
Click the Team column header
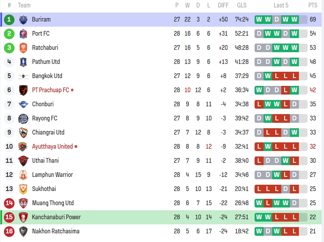24,5
